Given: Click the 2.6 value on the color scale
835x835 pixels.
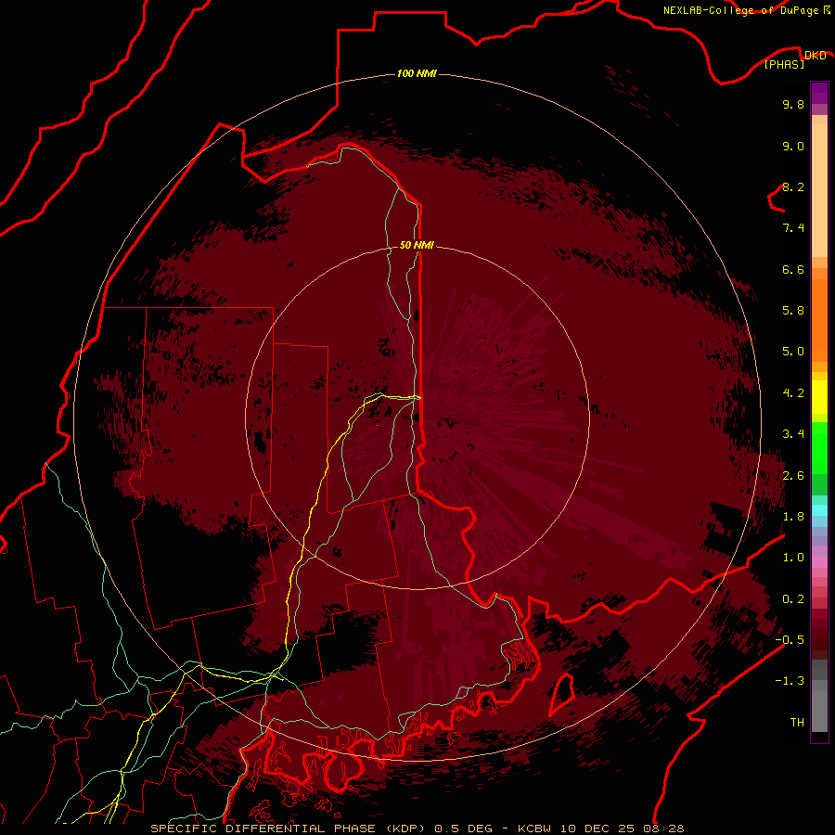Looking at the screenshot, I should tap(793, 476).
